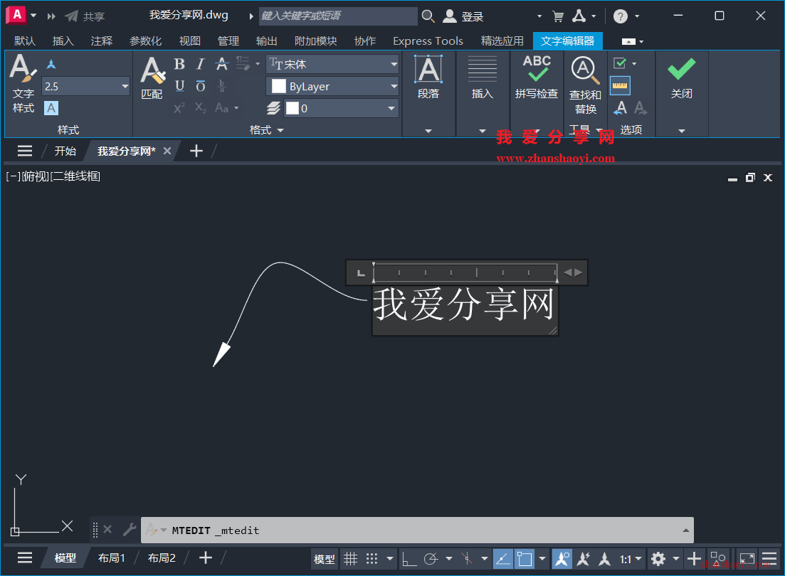Click the layer stack icon
Screen dimensions: 785x576
(x=273, y=108)
